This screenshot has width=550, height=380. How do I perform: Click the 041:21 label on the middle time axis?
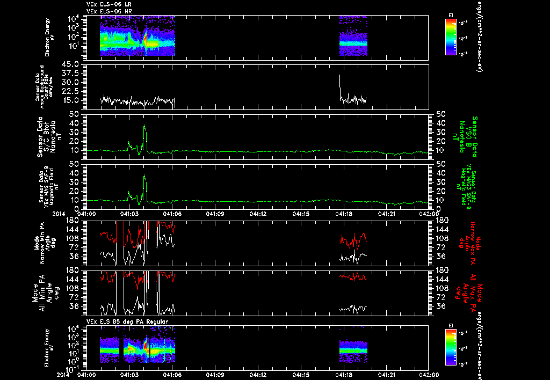(387, 214)
